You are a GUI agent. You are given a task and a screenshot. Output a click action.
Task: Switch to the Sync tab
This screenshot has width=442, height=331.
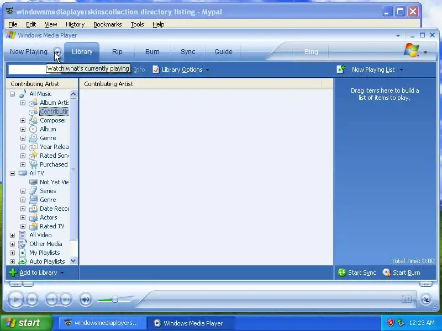[x=188, y=52]
